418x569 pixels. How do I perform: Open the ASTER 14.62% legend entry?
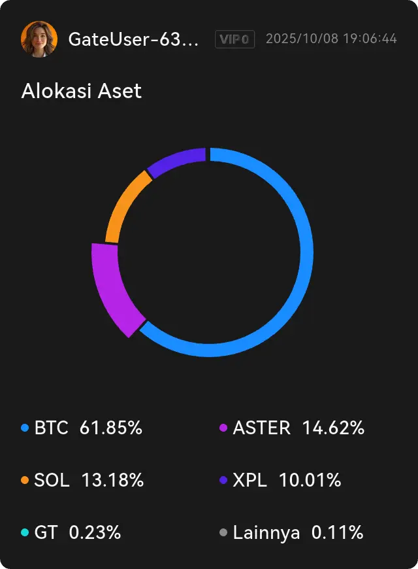click(x=298, y=428)
